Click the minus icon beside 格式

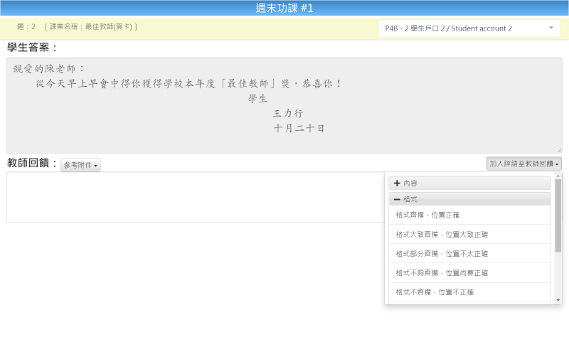(397, 199)
